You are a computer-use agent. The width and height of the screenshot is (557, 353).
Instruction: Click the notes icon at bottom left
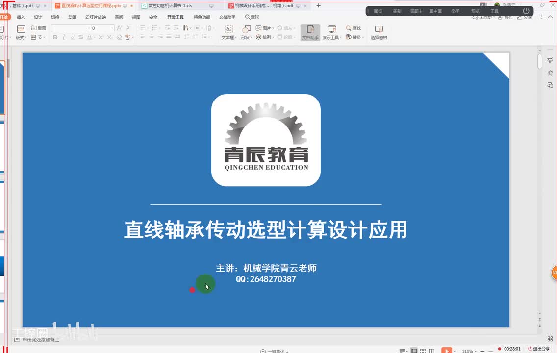click(x=17, y=340)
